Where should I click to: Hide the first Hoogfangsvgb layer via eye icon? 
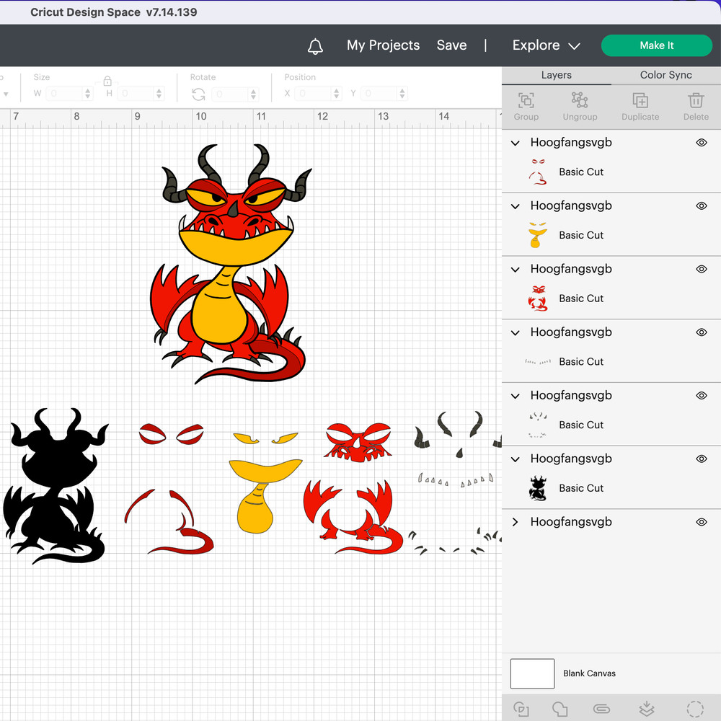point(701,143)
